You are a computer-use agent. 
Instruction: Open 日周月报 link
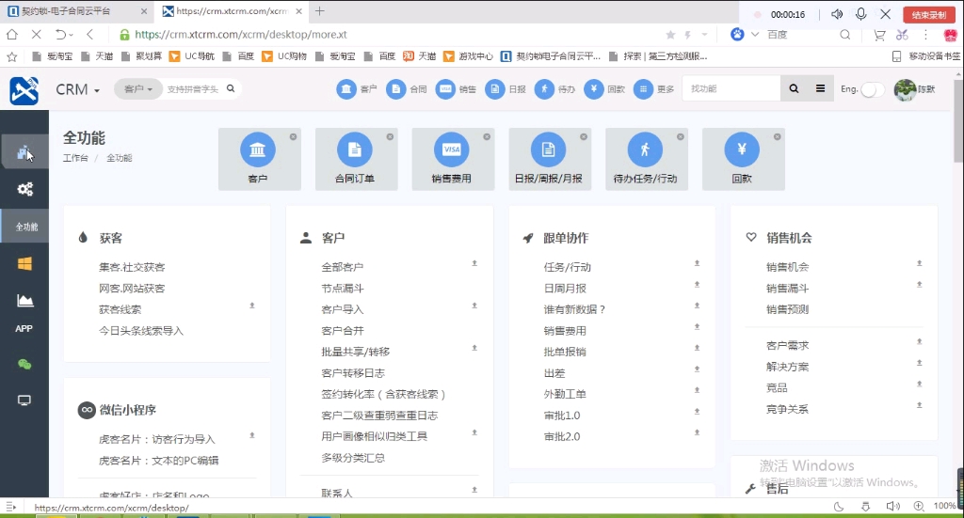point(565,288)
